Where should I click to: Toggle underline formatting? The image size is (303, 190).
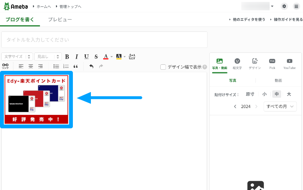pos(86,57)
